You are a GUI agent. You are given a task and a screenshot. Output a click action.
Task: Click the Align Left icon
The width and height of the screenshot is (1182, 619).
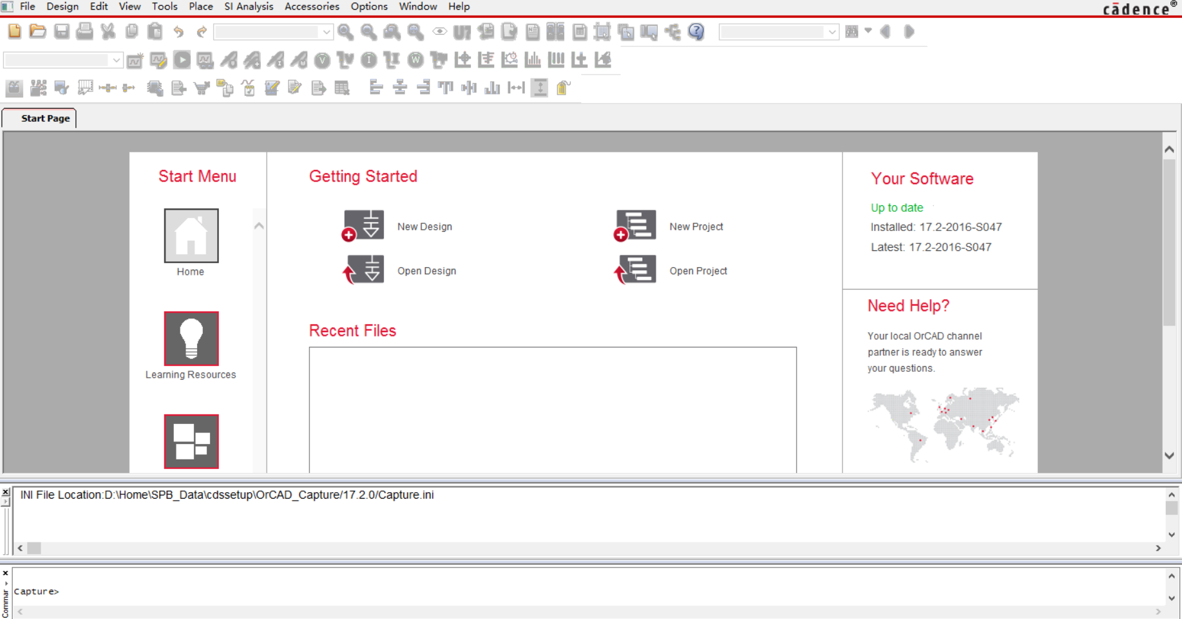pos(376,88)
